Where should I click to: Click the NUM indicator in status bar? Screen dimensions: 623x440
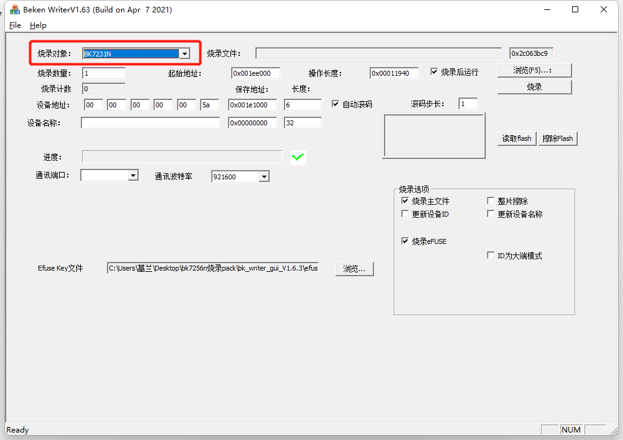[x=571, y=429]
